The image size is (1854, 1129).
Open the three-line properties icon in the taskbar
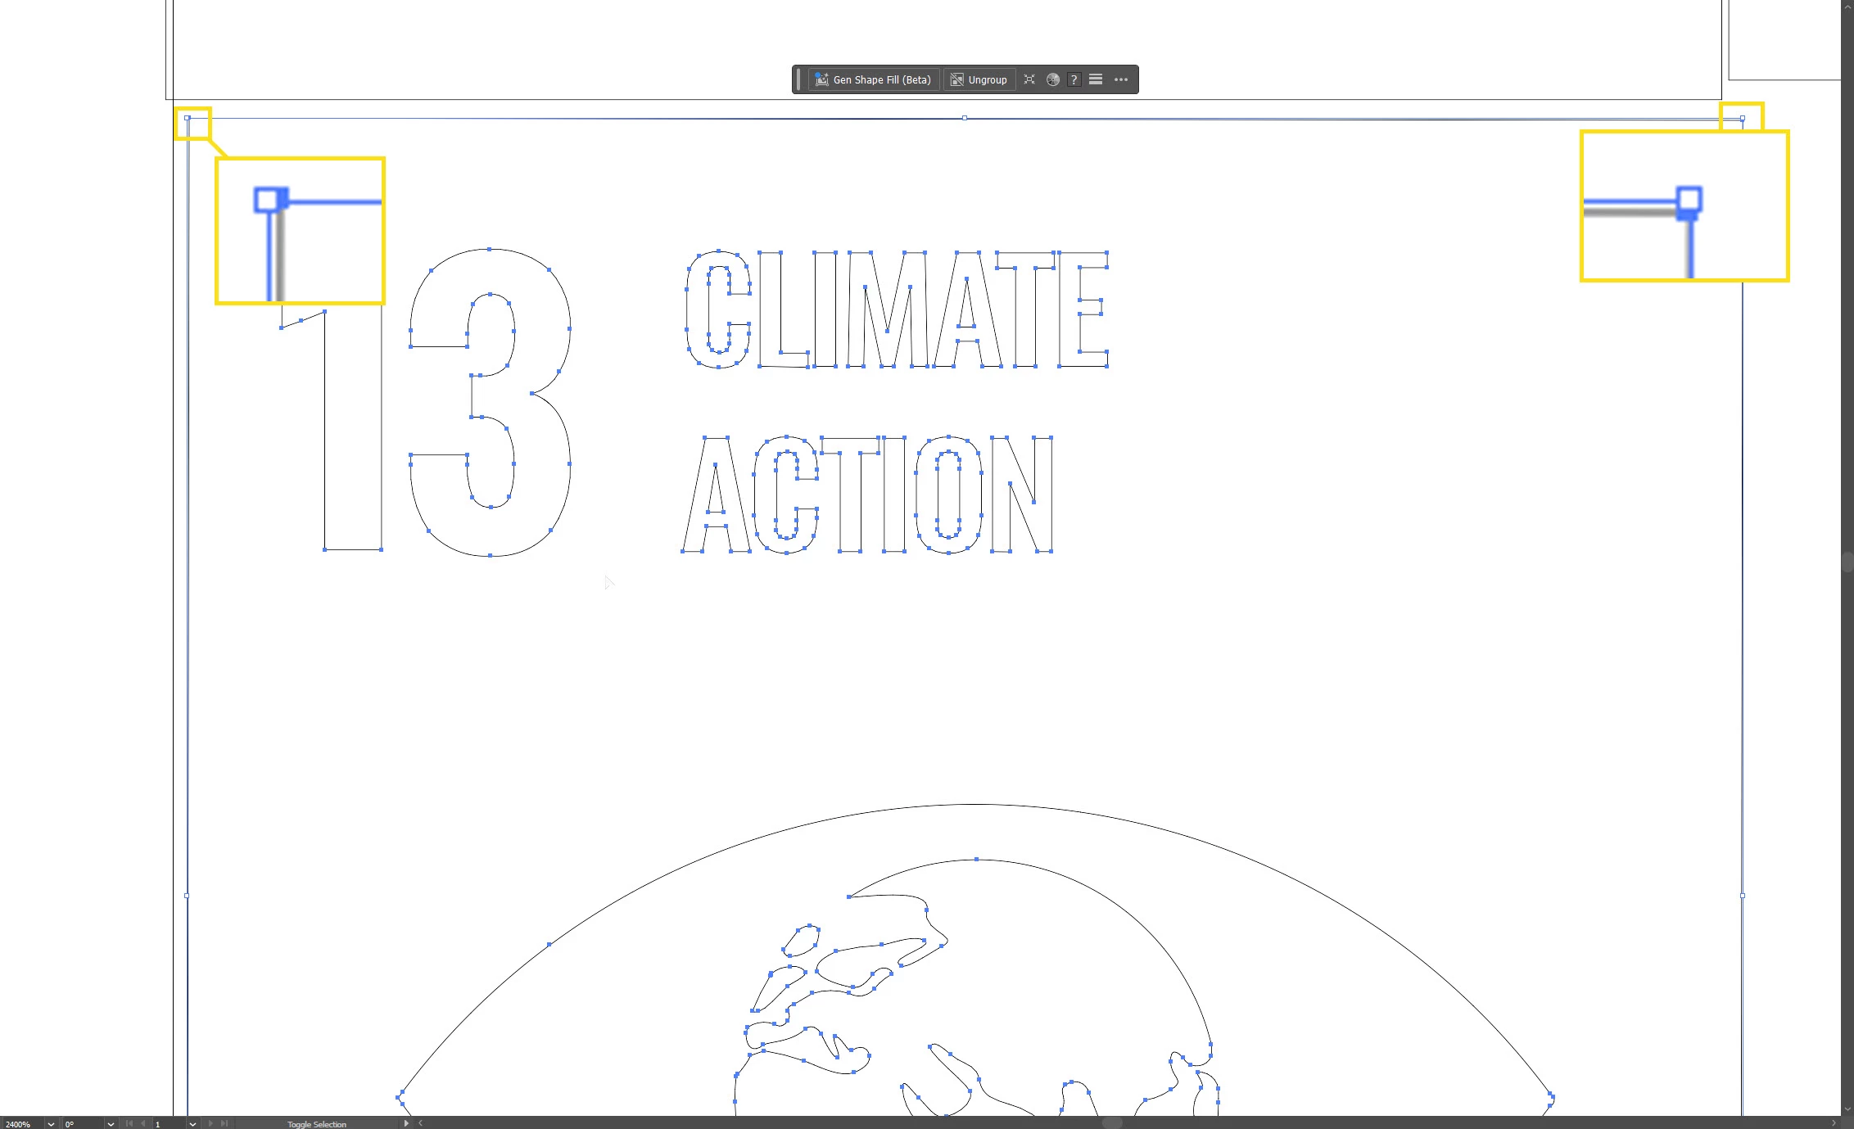click(1096, 79)
